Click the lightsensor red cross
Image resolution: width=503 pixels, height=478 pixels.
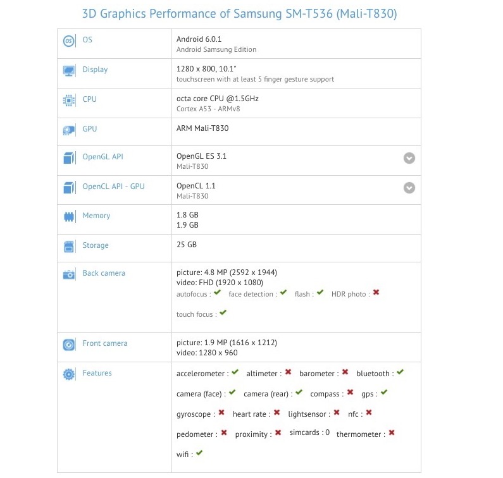coord(337,412)
